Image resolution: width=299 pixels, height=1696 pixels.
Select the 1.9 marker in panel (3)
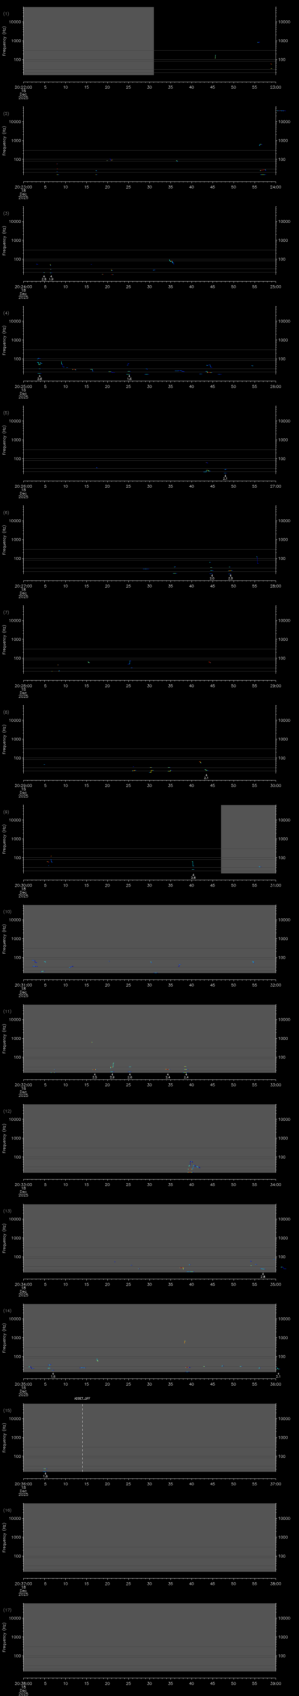point(51,279)
